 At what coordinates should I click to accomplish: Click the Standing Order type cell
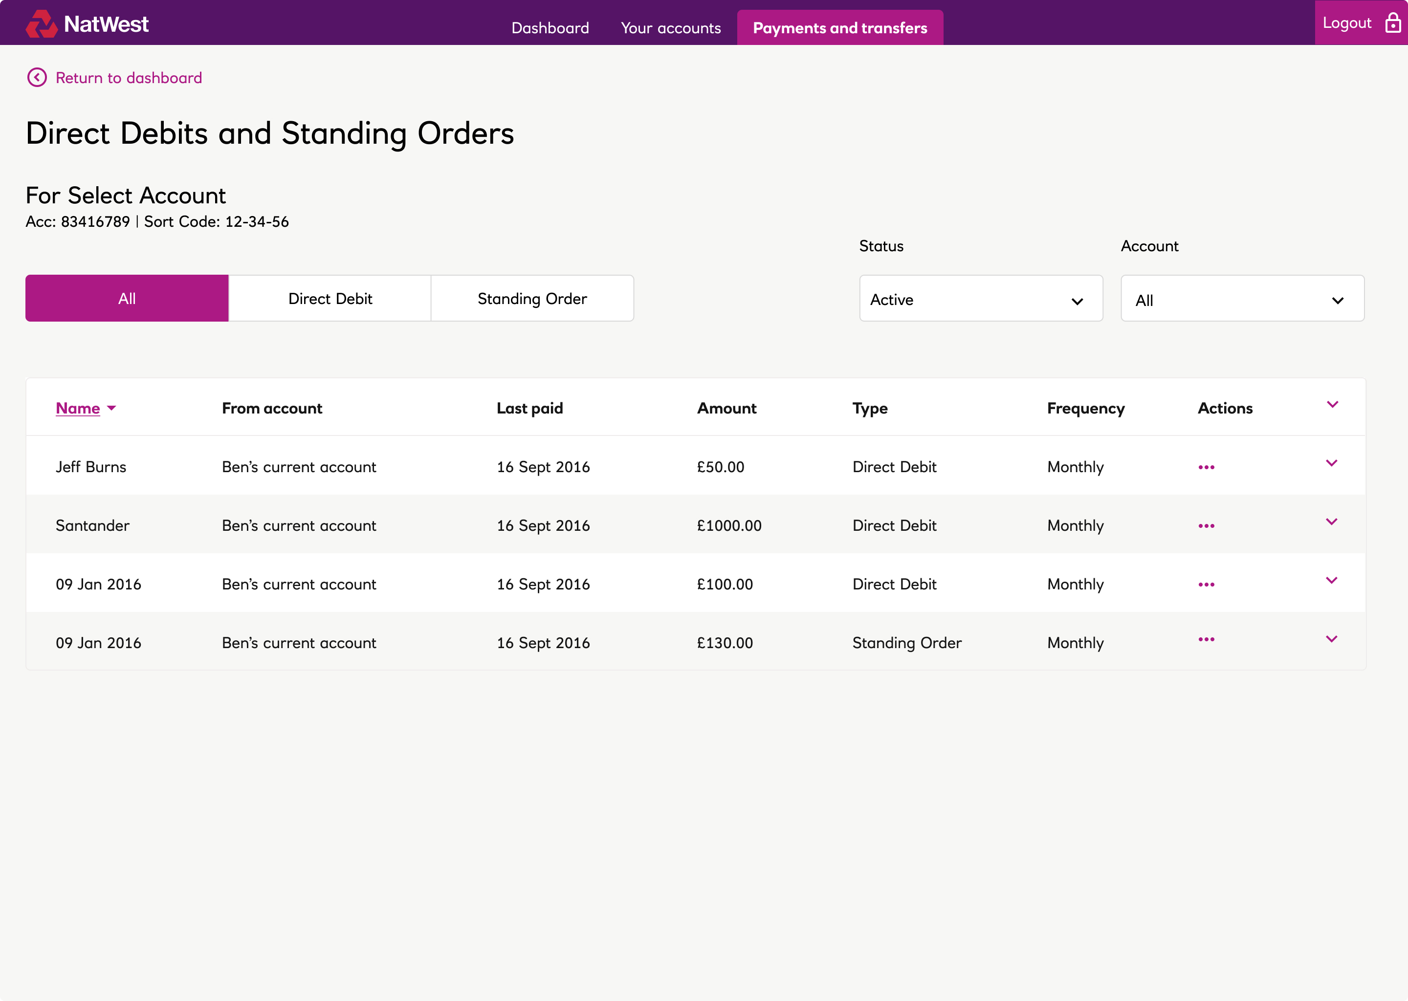pos(907,642)
